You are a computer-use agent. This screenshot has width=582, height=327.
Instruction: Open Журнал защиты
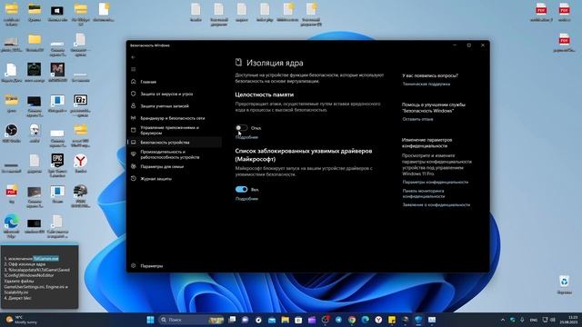pos(156,179)
